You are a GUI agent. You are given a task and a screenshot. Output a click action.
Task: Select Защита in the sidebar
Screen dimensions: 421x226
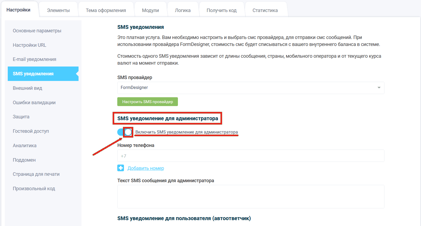tap(21, 117)
